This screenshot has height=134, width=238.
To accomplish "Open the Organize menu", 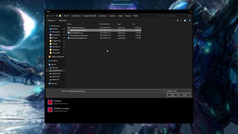I will coord(51,20).
